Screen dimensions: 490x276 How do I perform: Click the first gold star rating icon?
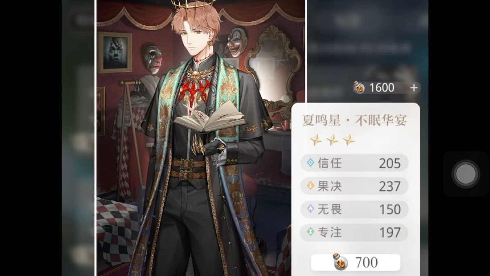tap(316, 140)
